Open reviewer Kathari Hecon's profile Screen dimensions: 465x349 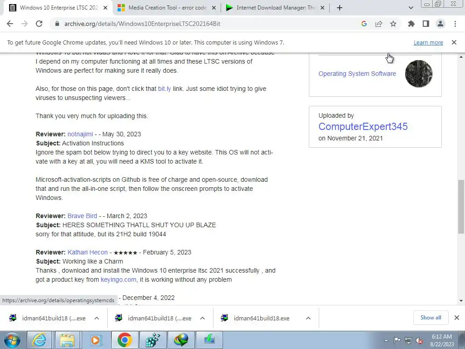point(88,252)
